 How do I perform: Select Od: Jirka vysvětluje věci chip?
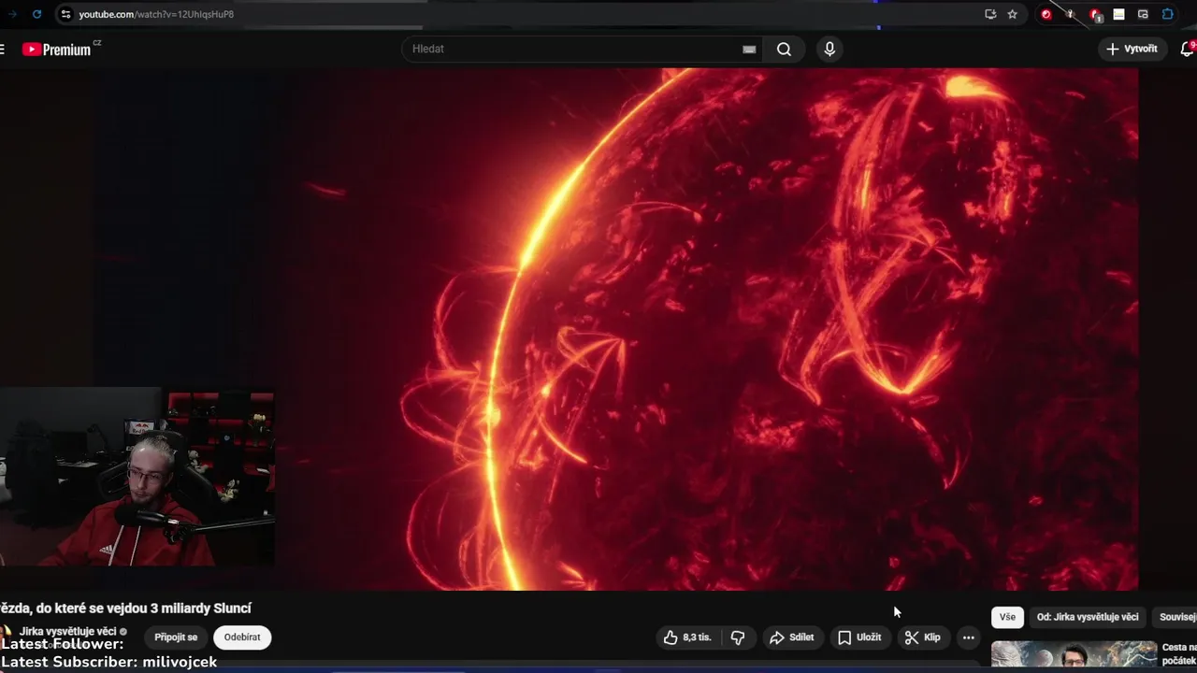coord(1088,617)
